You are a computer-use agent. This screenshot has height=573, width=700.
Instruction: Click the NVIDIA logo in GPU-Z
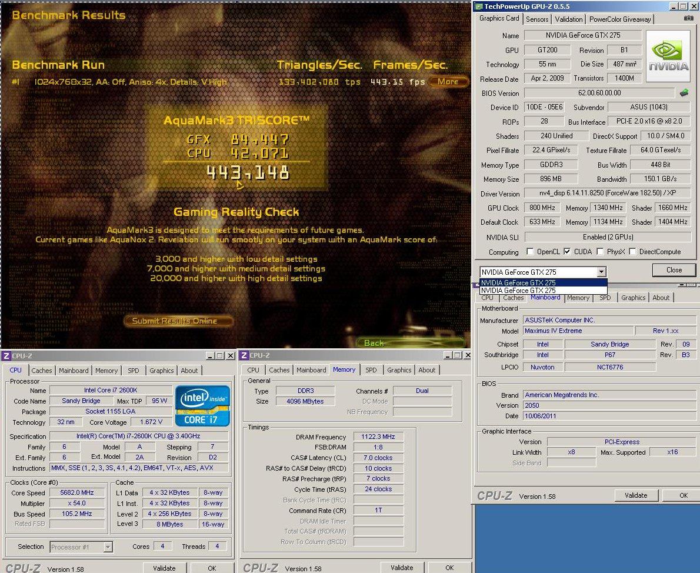pyautogui.click(x=668, y=56)
